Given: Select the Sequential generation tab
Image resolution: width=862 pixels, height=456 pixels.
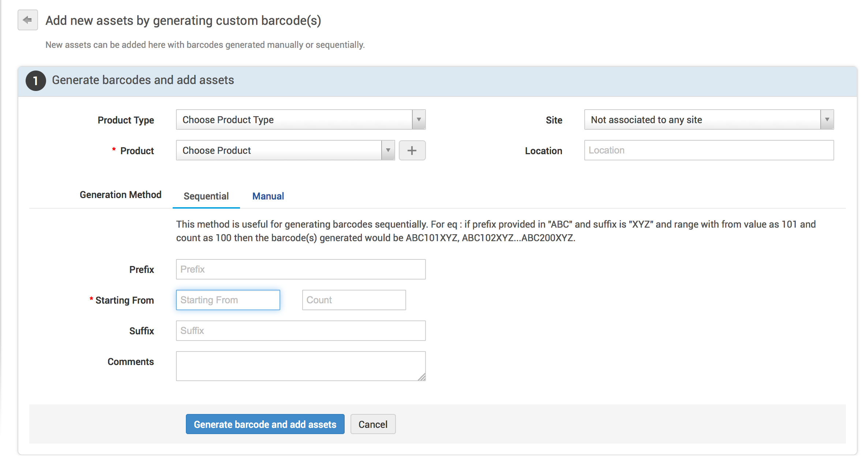Looking at the screenshot, I should pyautogui.click(x=206, y=196).
